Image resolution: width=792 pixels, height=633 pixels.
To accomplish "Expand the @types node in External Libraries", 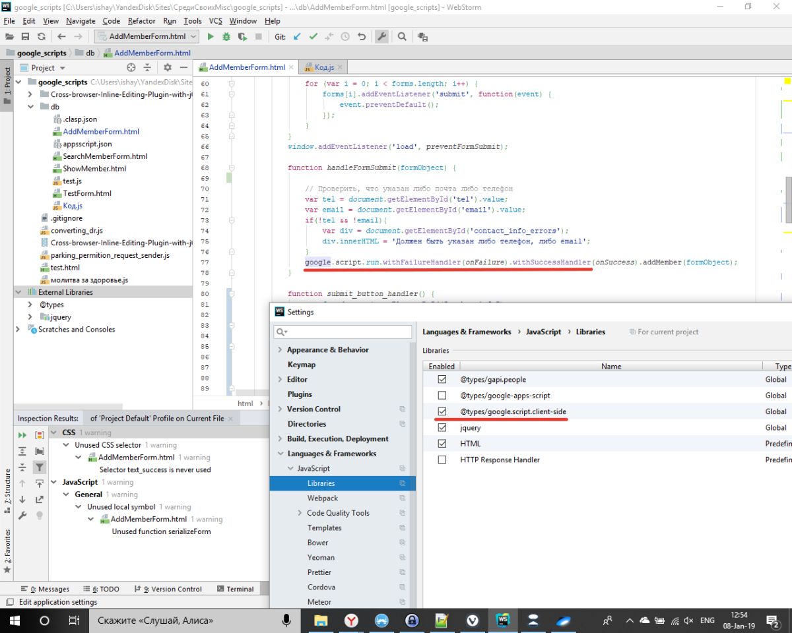I will coord(30,305).
